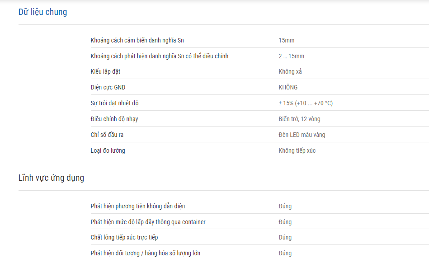The image size is (429, 263).
Task: Click the 'Lĩnh vực ứng dụng' section heading
Action: pos(51,178)
